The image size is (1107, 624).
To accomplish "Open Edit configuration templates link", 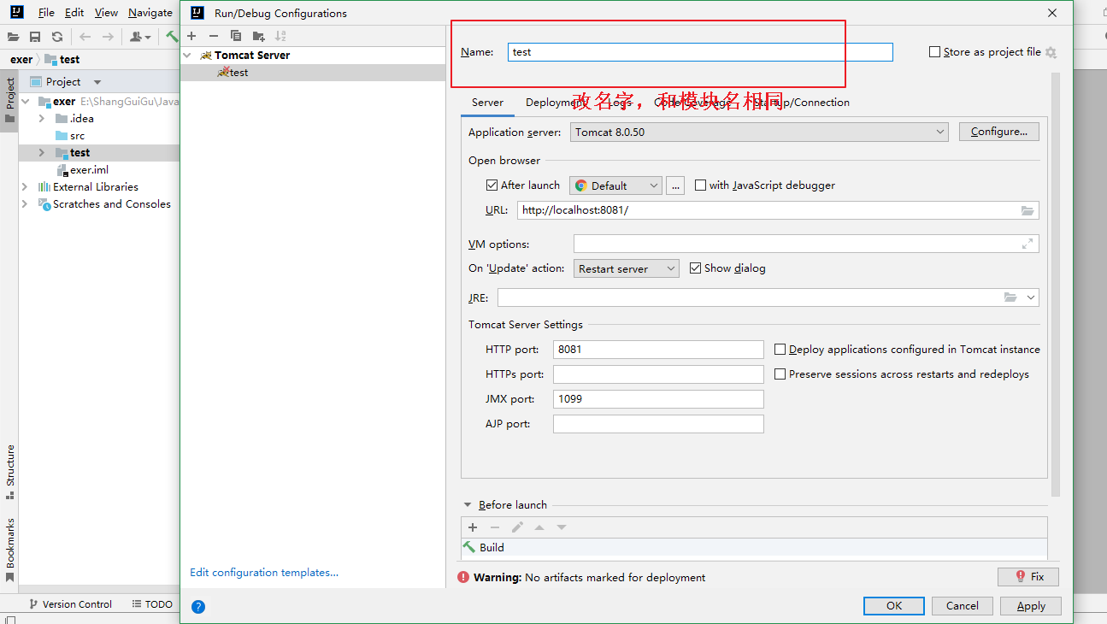I will pyautogui.click(x=264, y=573).
